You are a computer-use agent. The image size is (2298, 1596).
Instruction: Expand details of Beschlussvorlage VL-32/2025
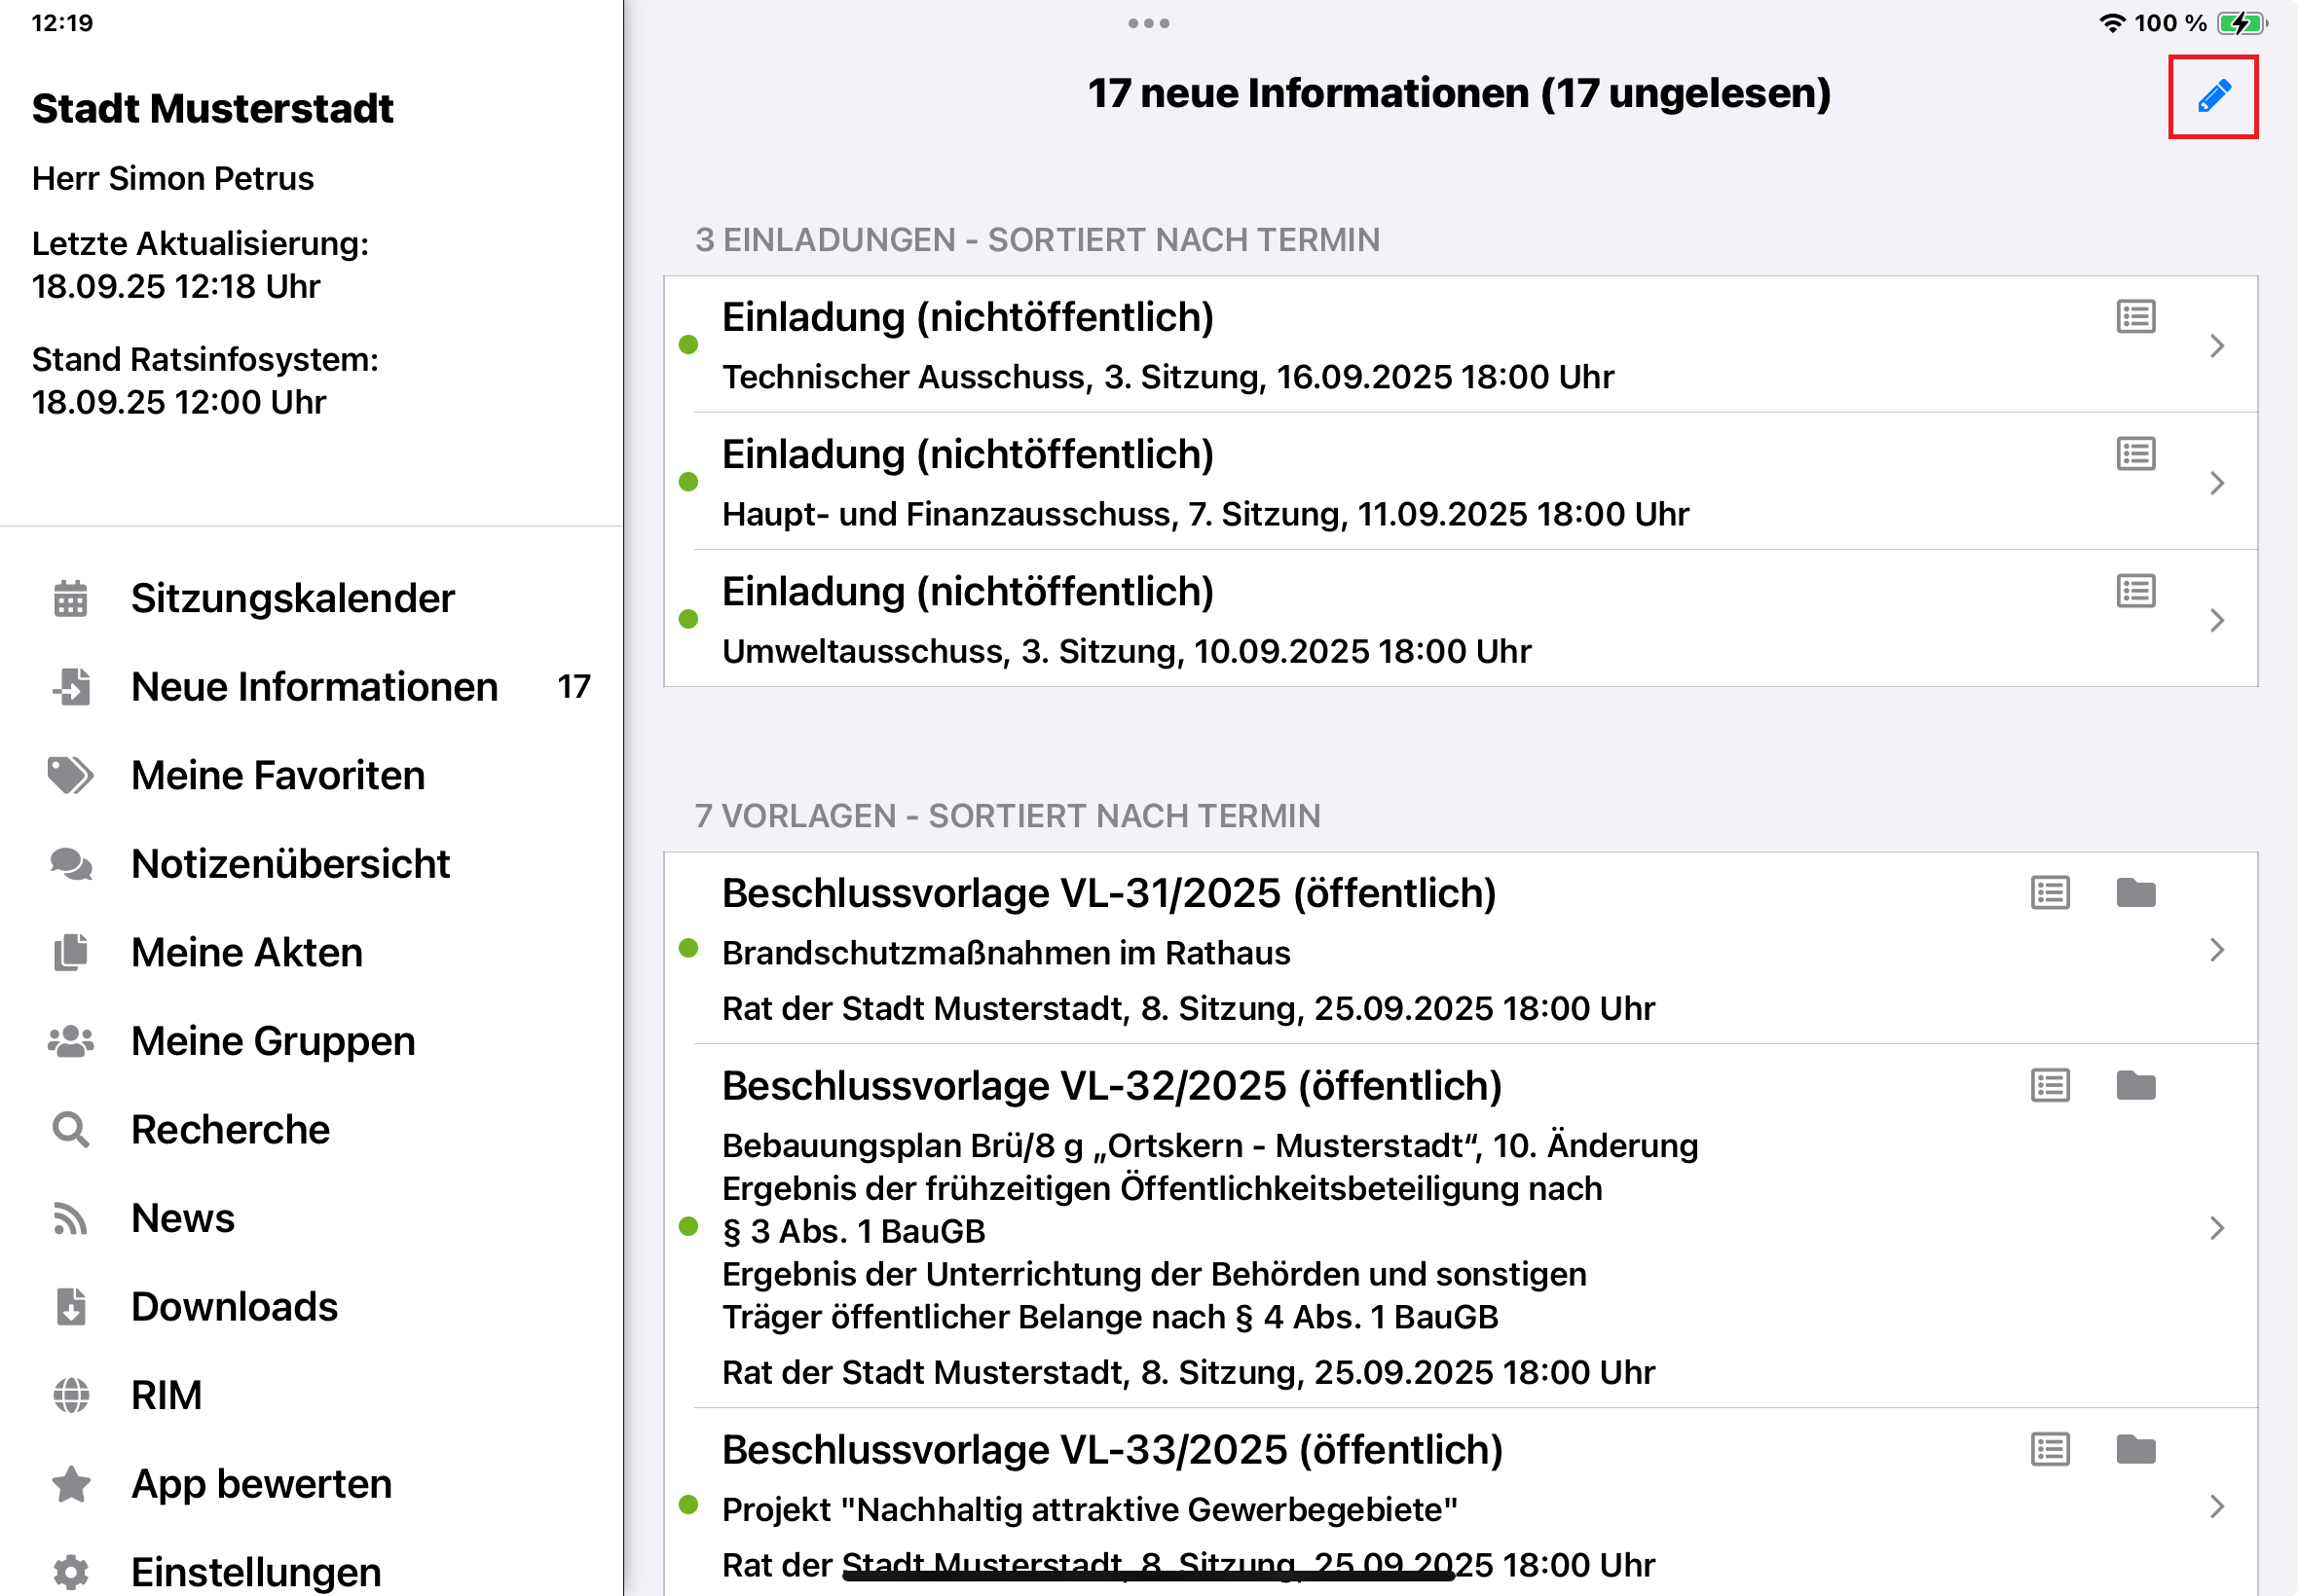2218,1228
